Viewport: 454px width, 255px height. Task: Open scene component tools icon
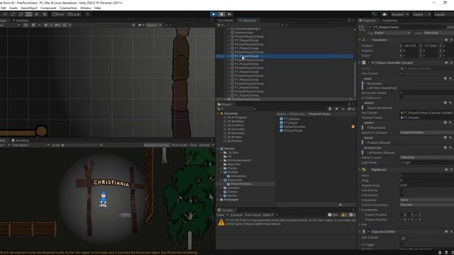133,25
